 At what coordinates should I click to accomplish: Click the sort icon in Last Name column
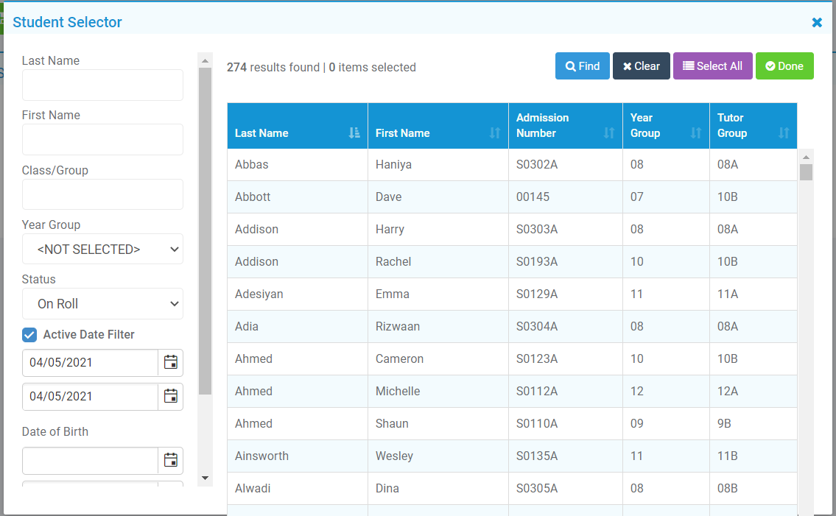[x=354, y=133]
